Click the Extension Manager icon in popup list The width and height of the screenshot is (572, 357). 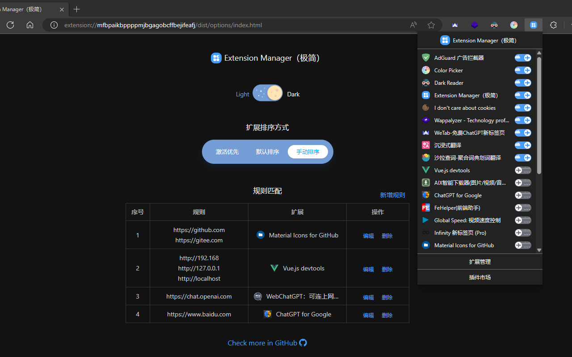tap(426, 95)
